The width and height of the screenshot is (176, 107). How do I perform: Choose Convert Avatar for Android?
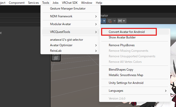(x=135, y=32)
